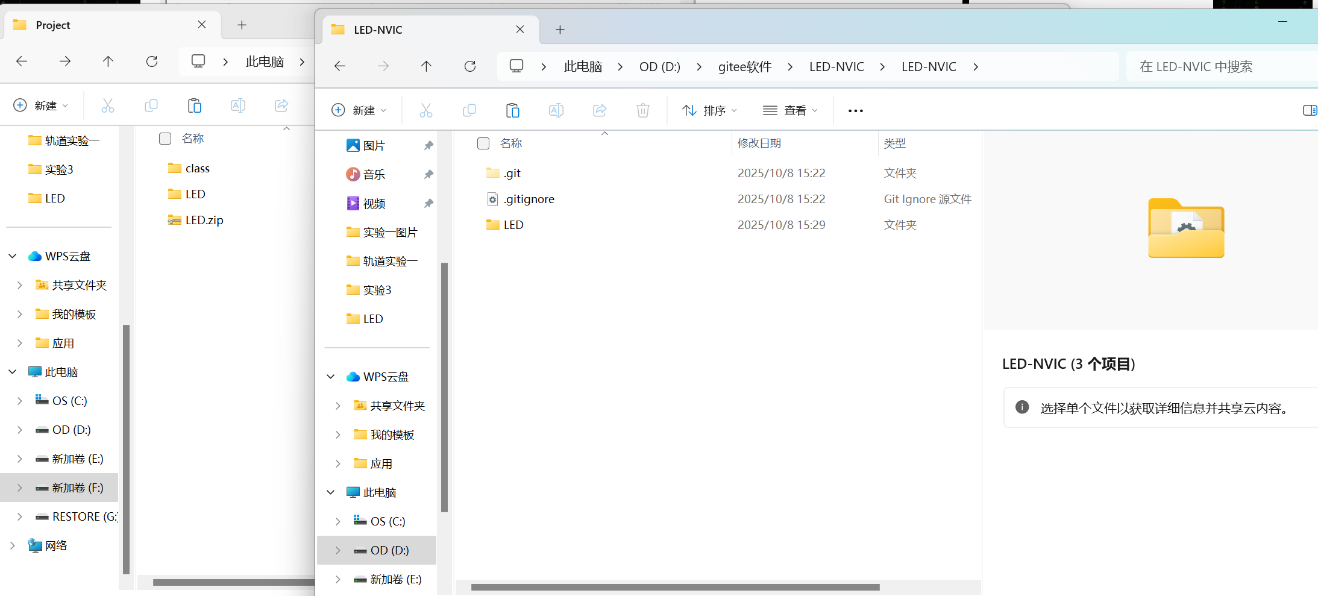Screen dimensions: 1318x596
Task: Open the 排序 sort dropdown
Action: tap(709, 110)
